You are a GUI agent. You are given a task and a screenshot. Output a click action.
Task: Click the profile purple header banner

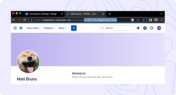[88, 50]
